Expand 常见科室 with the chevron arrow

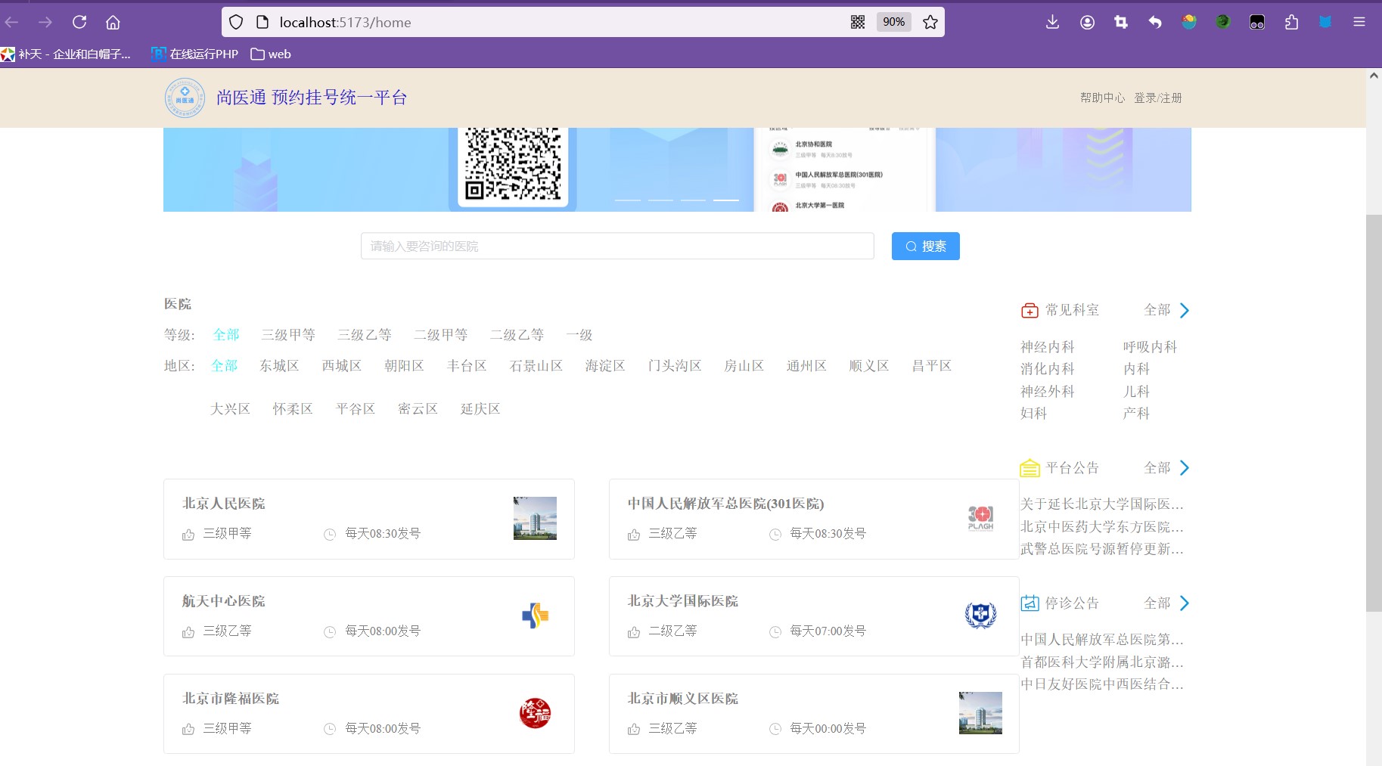[x=1185, y=310]
